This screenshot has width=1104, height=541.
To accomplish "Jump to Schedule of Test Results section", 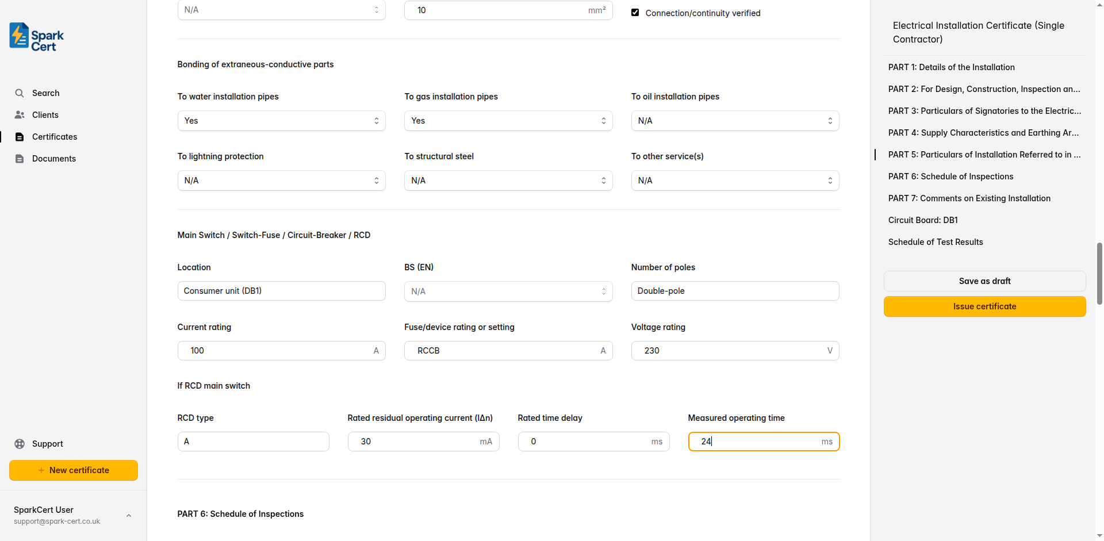I will (x=936, y=242).
